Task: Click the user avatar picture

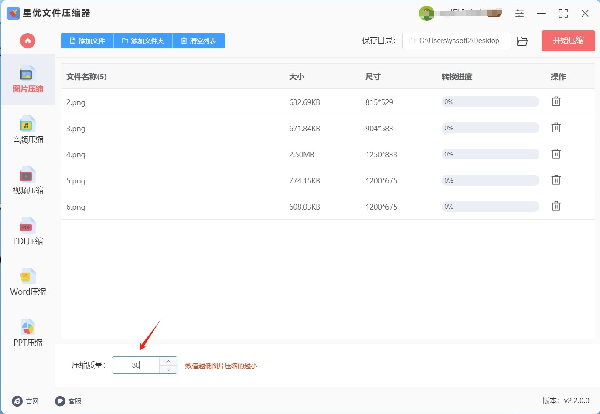Action: [426, 14]
